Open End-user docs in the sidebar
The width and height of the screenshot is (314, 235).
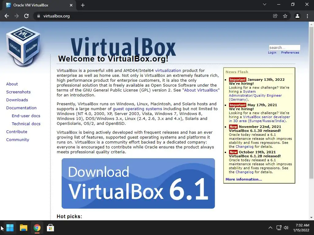point(26,116)
